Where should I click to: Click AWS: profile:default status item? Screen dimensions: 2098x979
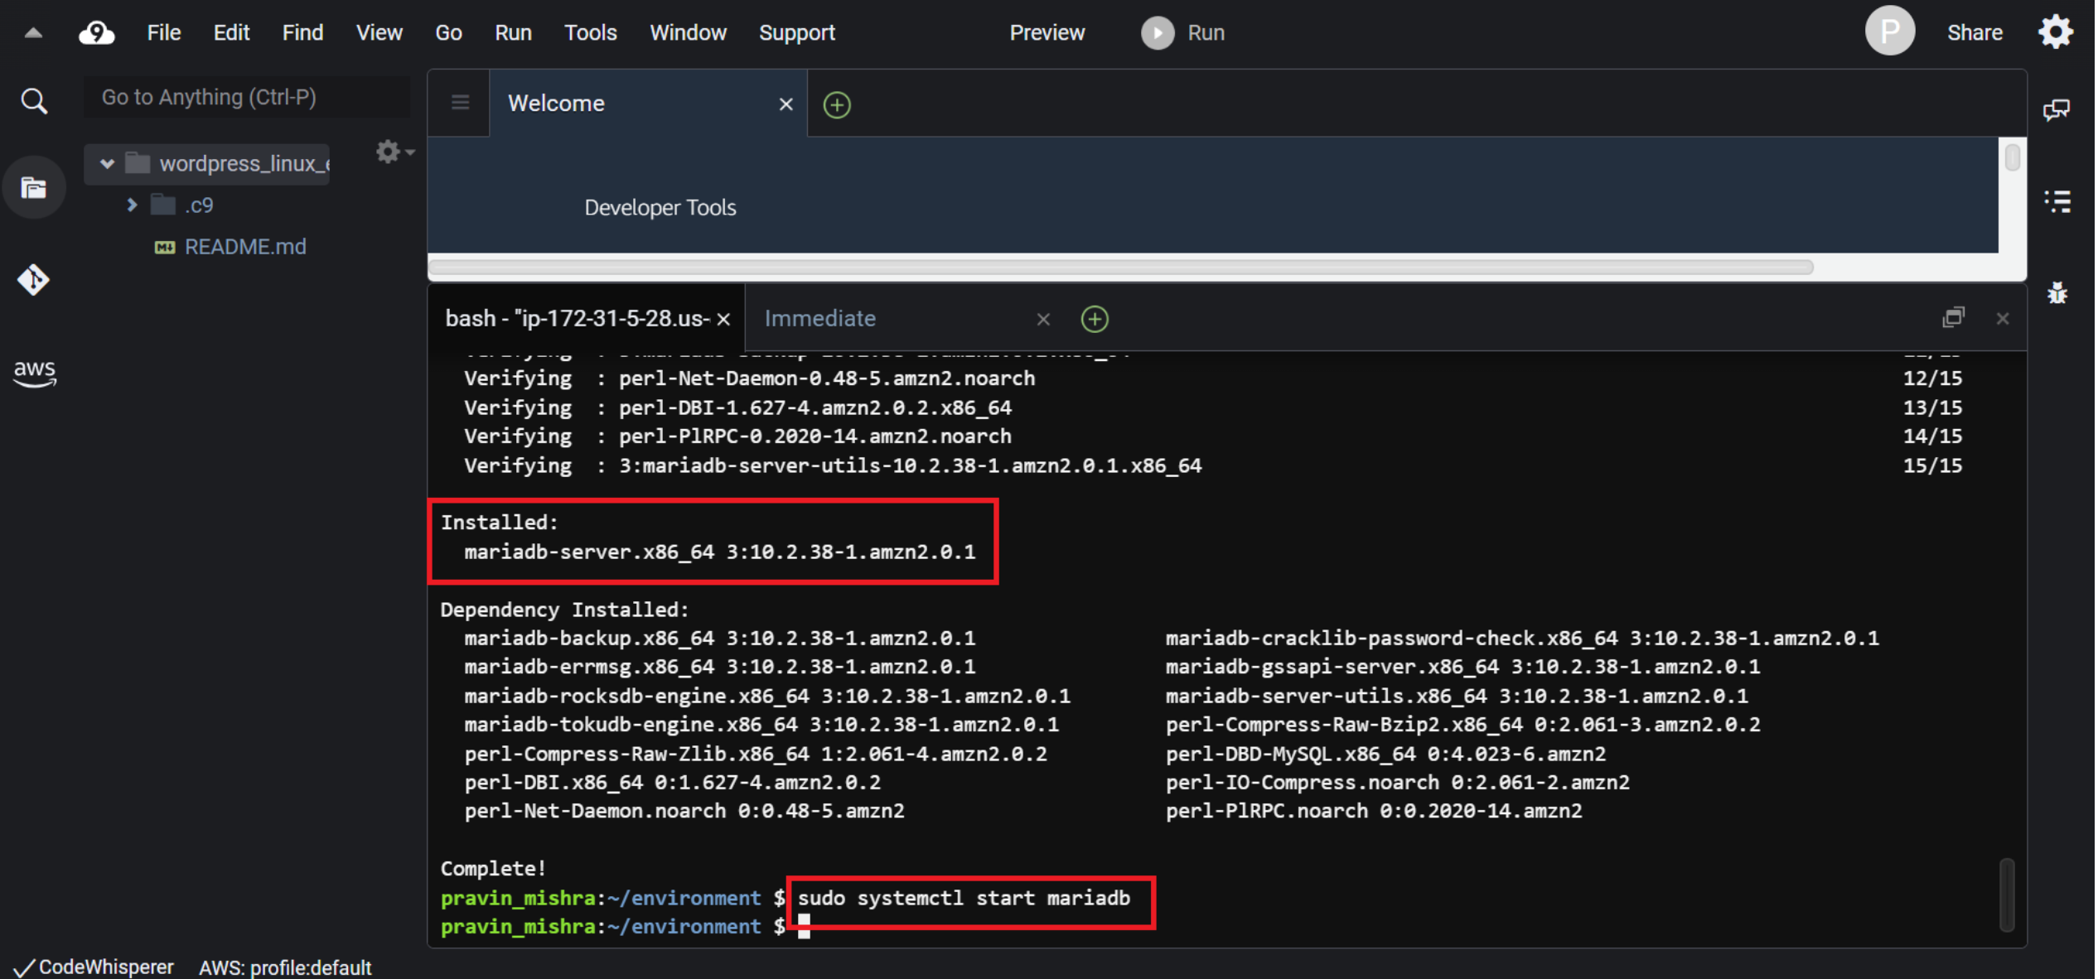(x=284, y=967)
